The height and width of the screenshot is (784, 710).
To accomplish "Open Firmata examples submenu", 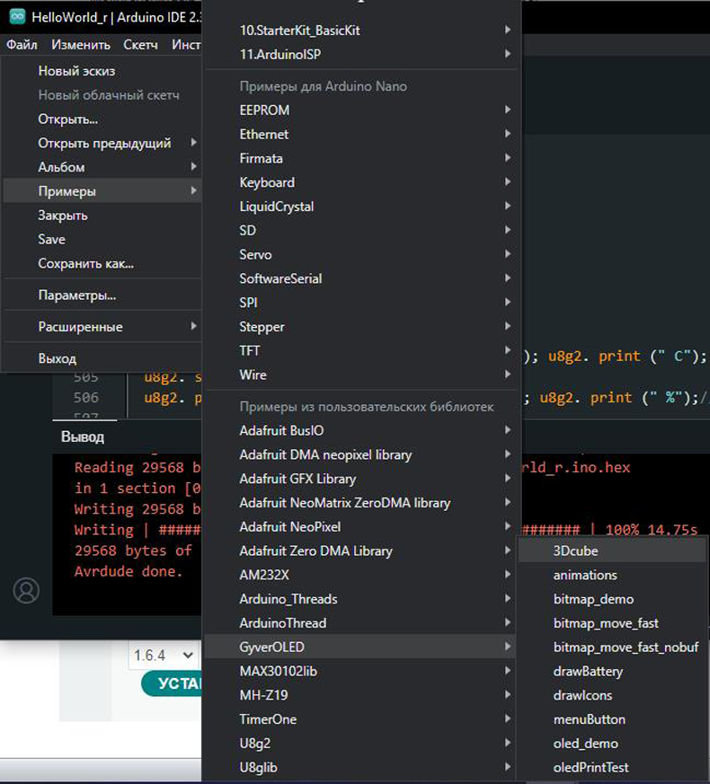I will [361, 158].
